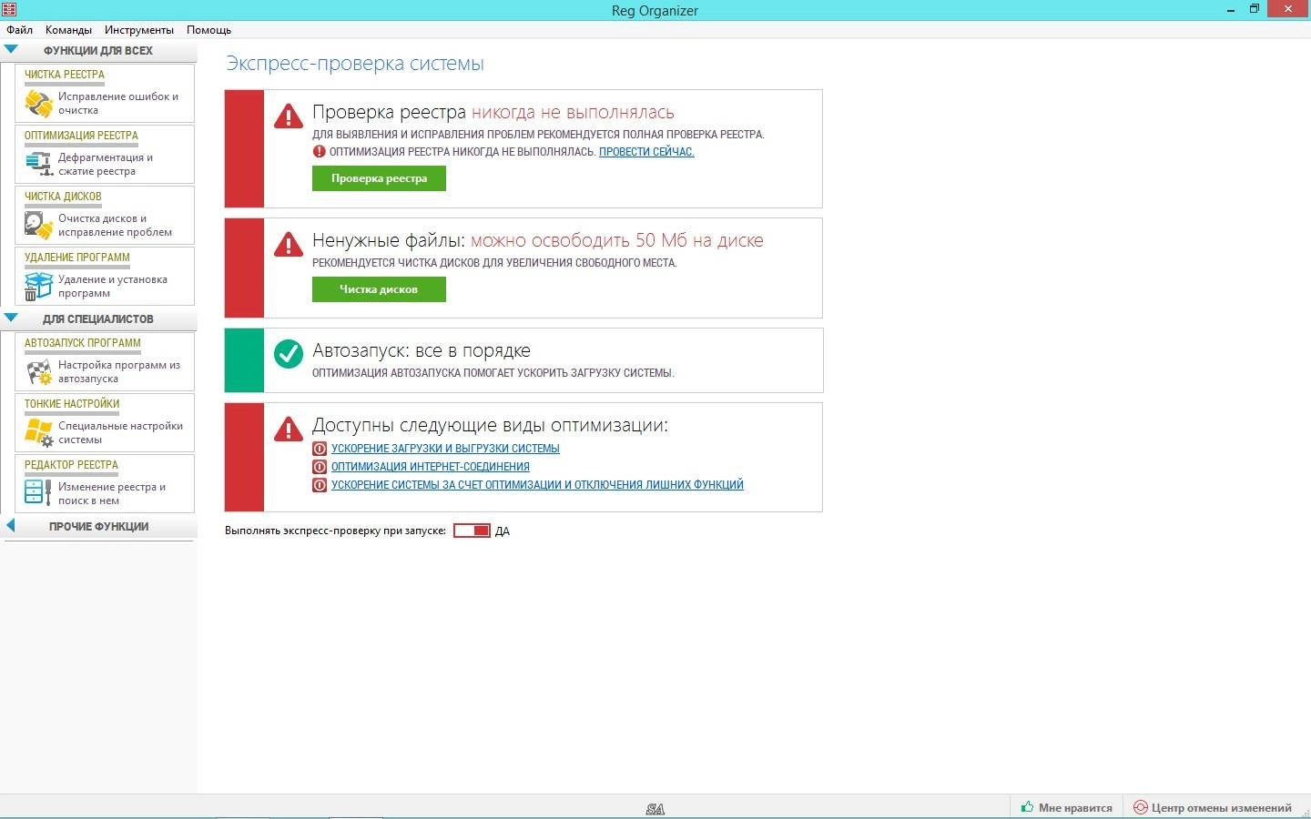Click warning triangle beside Ненужные файлы
The width and height of the screenshot is (1311, 819).
point(289,244)
